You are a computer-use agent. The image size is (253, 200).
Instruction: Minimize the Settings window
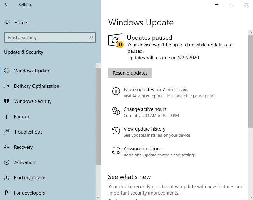pyautogui.click(x=217, y=4)
